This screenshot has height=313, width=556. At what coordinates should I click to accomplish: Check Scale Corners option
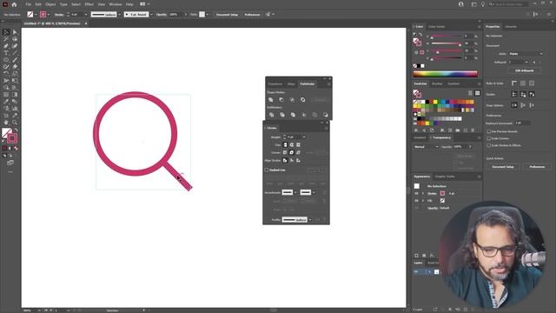tap(488, 138)
